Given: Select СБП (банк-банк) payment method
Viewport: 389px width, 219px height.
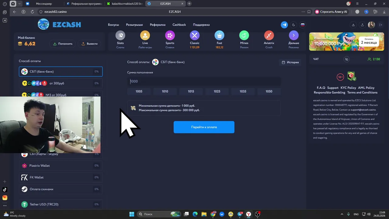Looking at the screenshot, I should coord(61,71).
